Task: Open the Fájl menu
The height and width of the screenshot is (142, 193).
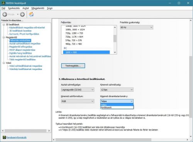Action: (x=3, y=8)
